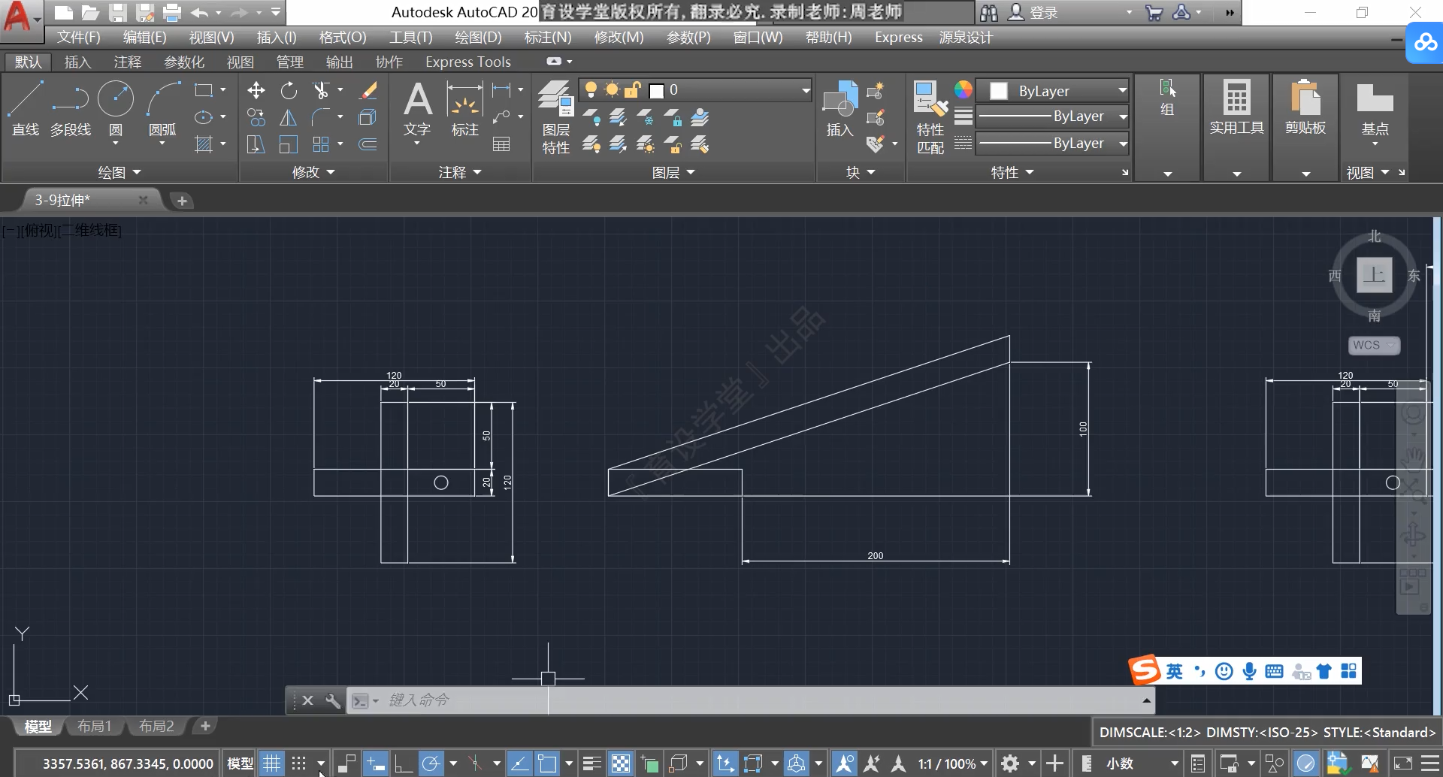Select the Arc (圆弧) tool
The width and height of the screenshot is (1443, 777).
click(x=162, y=109)
